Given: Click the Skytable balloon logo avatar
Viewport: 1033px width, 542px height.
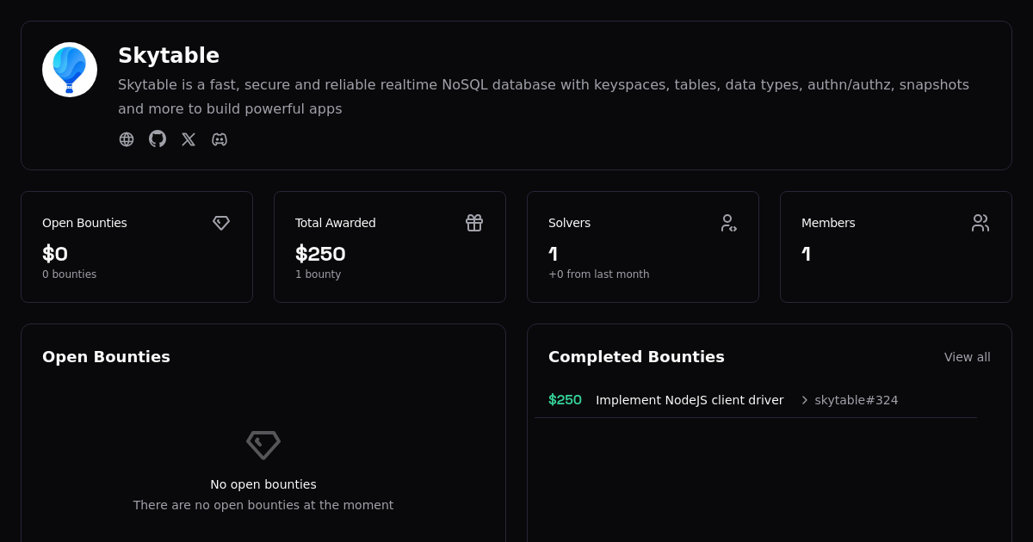Looking at the screenshot, I should coord(70,70).
